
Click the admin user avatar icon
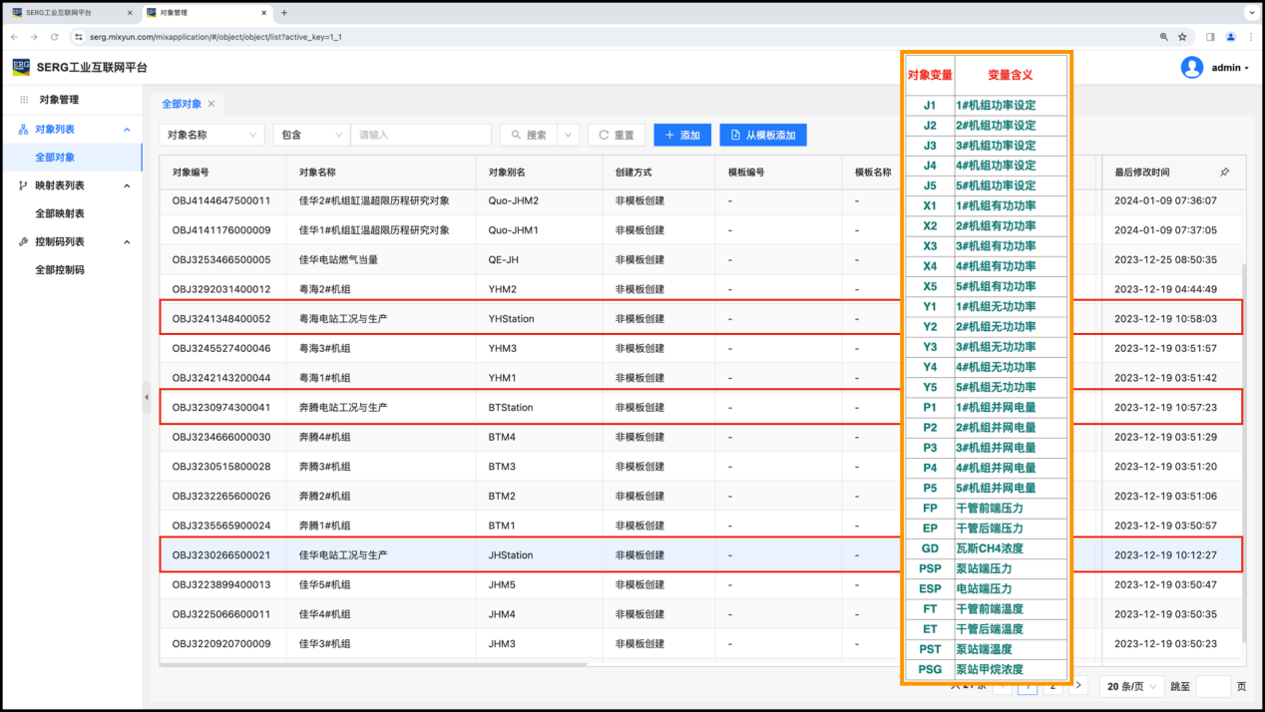point(1191,68)
